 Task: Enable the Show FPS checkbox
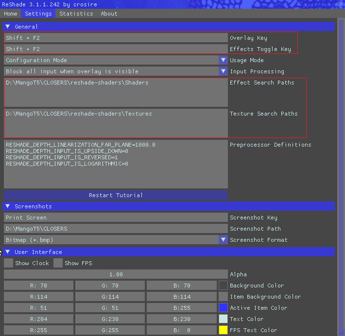58,263
